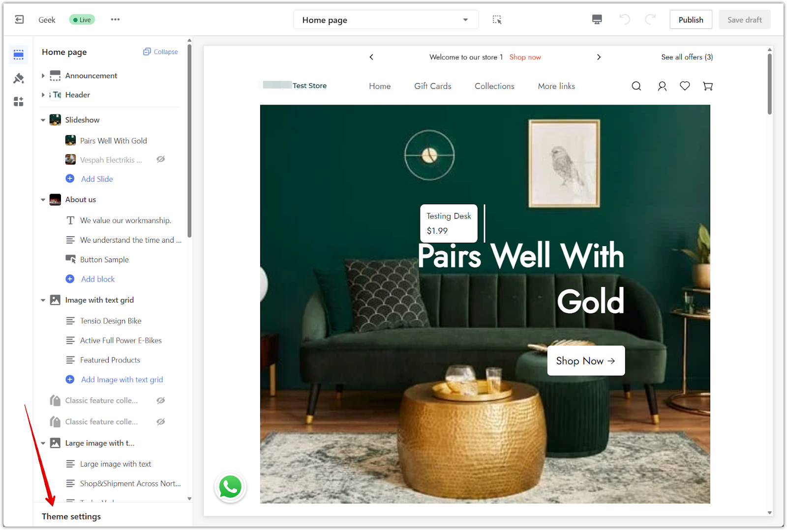Screen dimensions: 787x530
Task: Click the wishlist heart icon
Action: 685,86
